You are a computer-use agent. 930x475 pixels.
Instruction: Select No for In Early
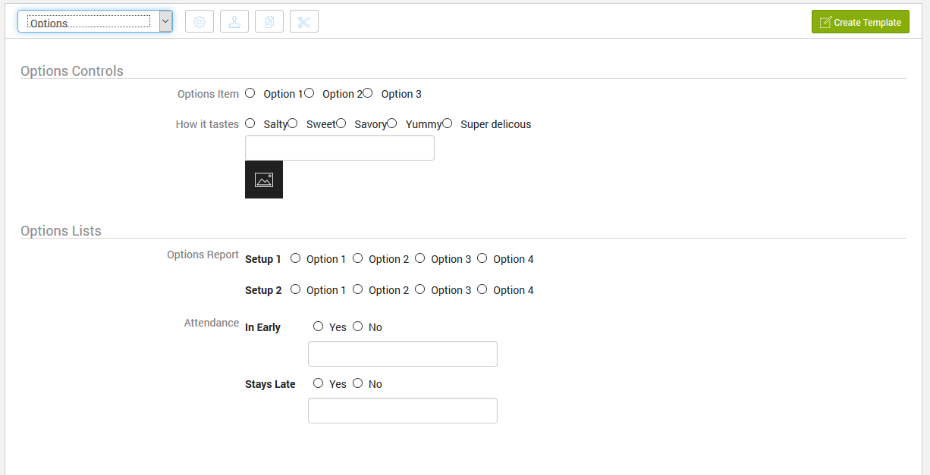358,327
